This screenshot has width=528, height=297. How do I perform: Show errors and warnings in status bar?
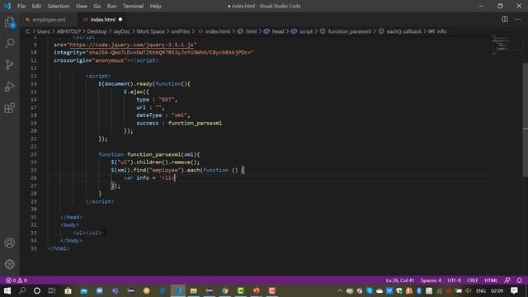pos(16,280)
